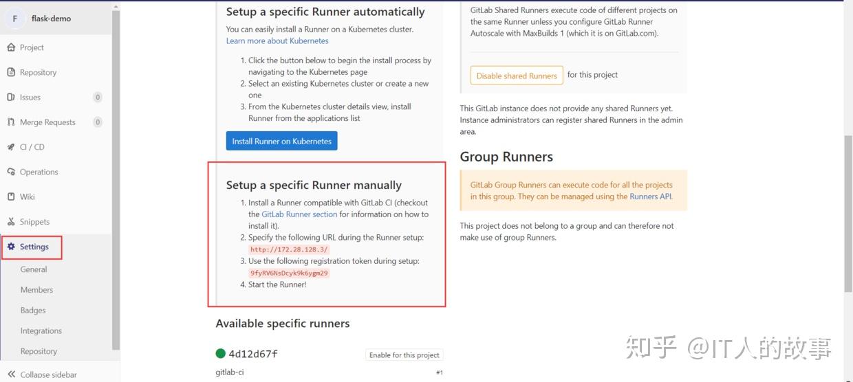Open the Merge Requests icon
The width and height of the screenshot is (853, 382).
click(x=11, y=122)
